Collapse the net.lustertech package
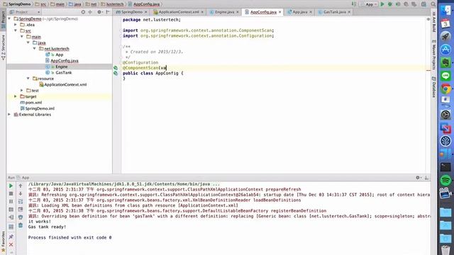The width and height of the screenshot is (454, 255). tap(35, 49)
